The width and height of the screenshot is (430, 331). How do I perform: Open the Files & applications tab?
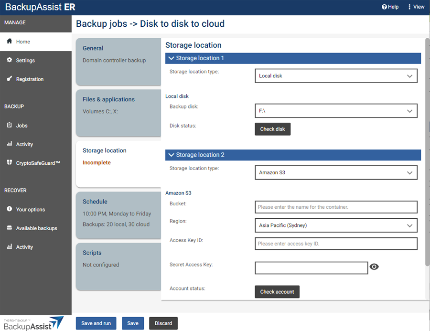click(x=118, y=113)
